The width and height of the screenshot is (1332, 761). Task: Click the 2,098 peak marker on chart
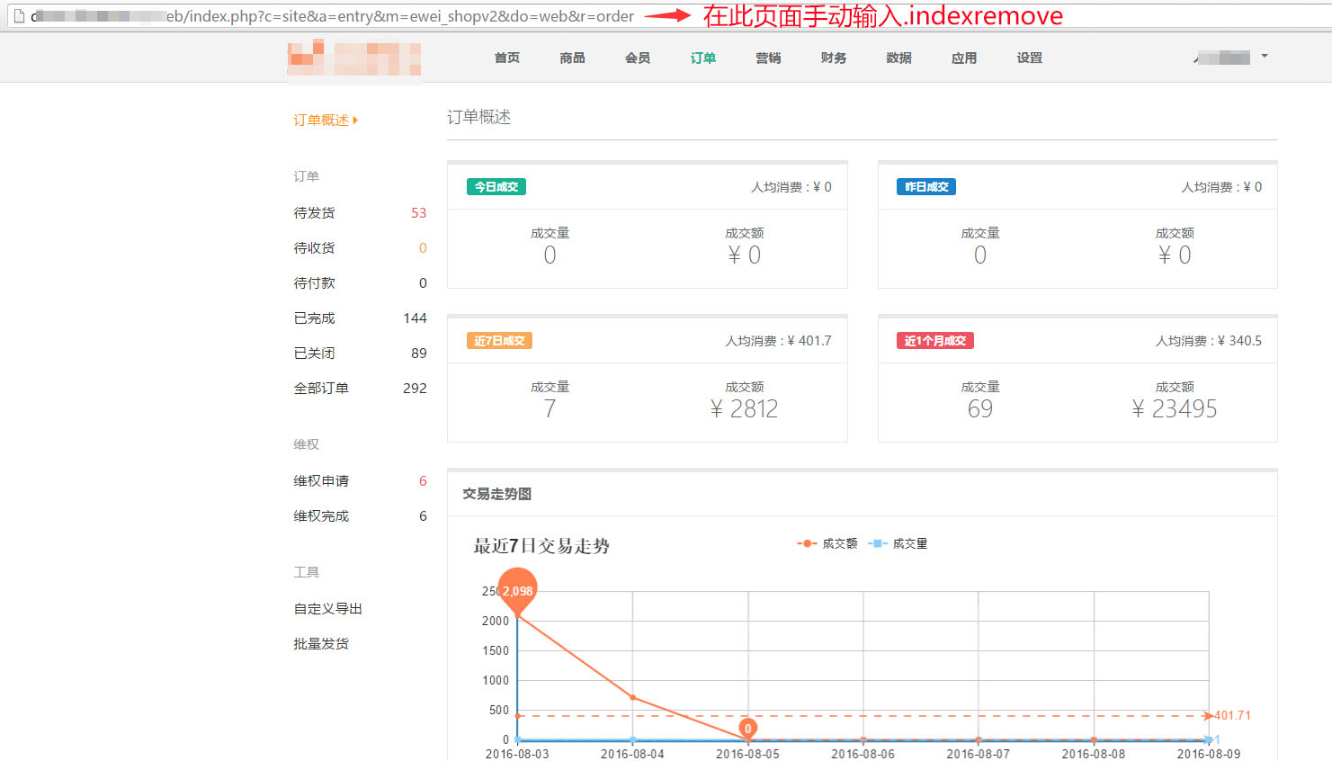[517, 590]
